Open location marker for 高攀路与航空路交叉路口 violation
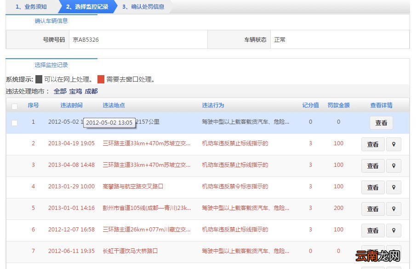Image resolution: width=417 pixels, height=269 pixels. click(394, 187)
